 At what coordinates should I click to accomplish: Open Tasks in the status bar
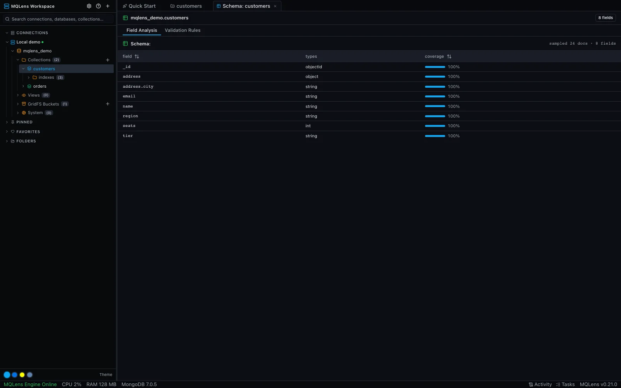point(565,385)
